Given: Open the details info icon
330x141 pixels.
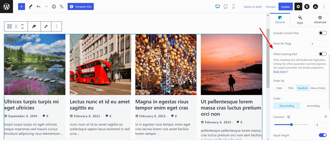Looking at the screenshot, I should (54, 7).
